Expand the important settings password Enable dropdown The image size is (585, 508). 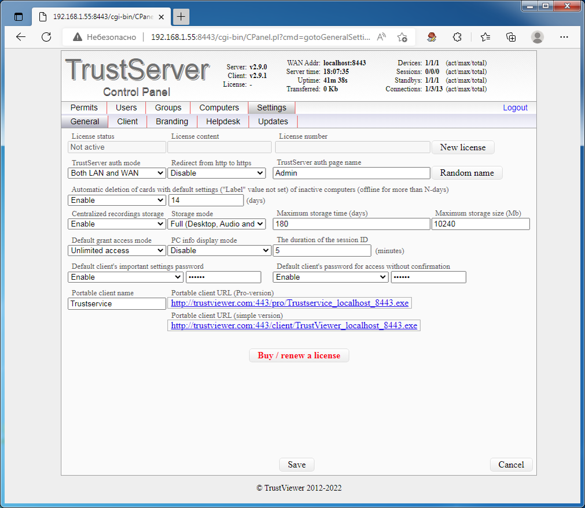(x=126, y=277)
